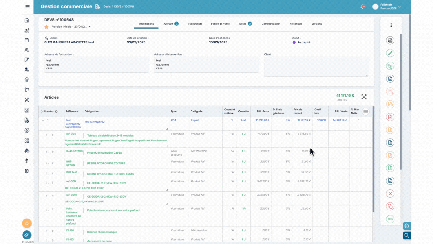Click into the Objet text field
This screenshot has height=244, width=433.
pyautogui.click(x=316, y=67)
